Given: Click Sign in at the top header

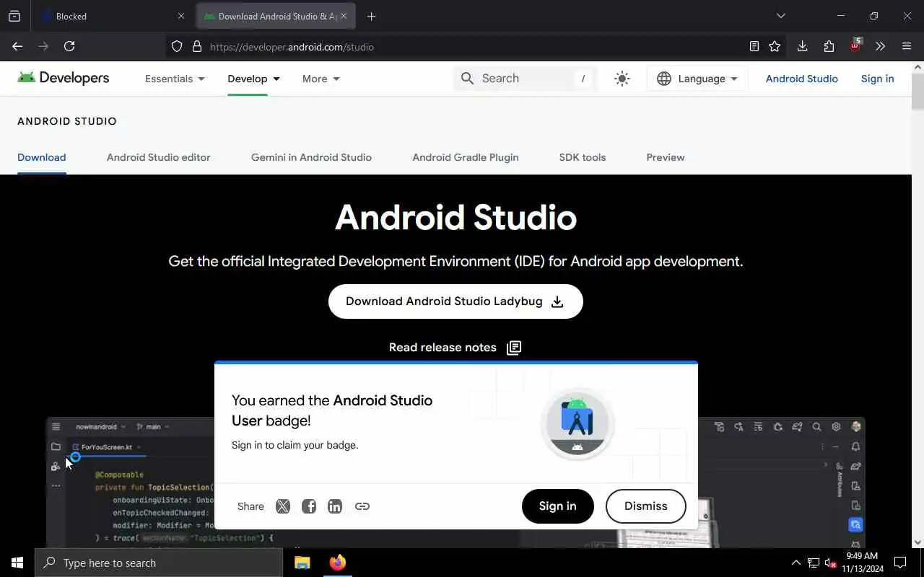Looking at the screenshot, I should [877, 79].
